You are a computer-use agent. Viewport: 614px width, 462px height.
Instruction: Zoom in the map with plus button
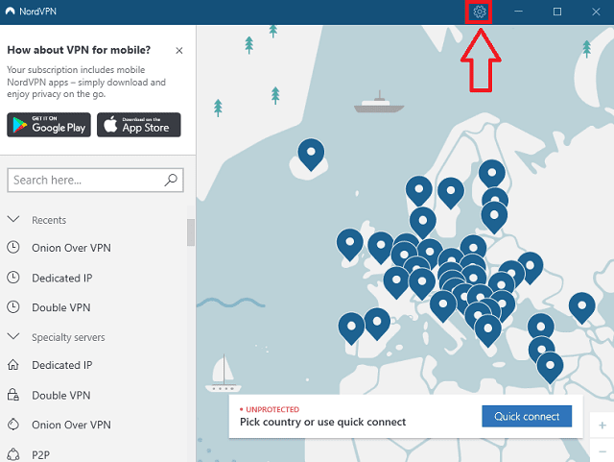[x=602, y=426]
